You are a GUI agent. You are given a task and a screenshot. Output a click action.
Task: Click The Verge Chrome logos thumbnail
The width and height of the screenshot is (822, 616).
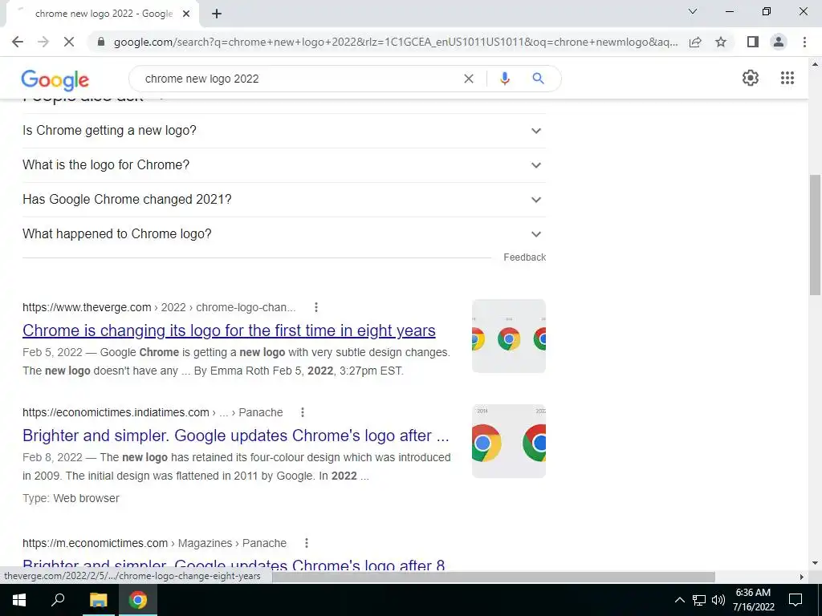pos(508,336)
